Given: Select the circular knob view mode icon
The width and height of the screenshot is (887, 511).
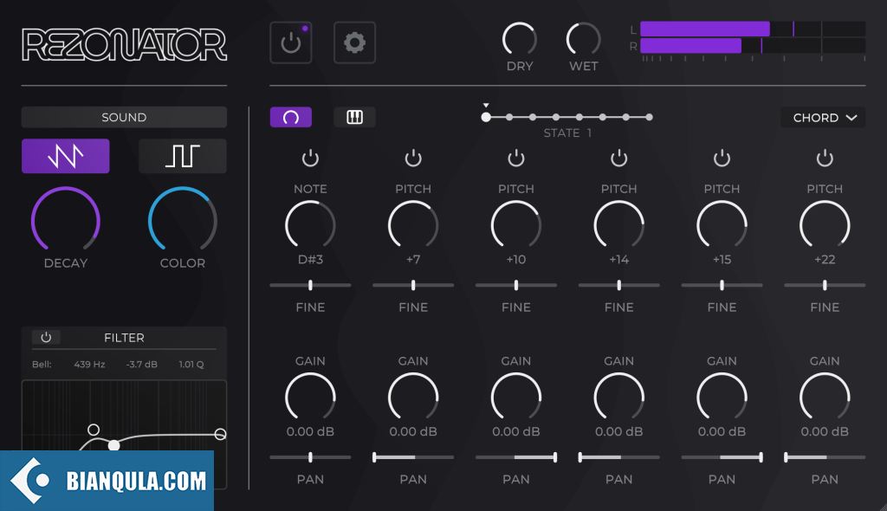Looking at the screenshot, I should pyautogui.click(x=291, y=117).
